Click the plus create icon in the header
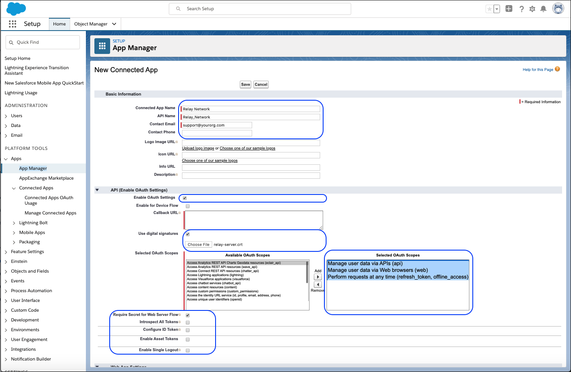The width and height of the screenshot is (571, 372). (509, 8)
